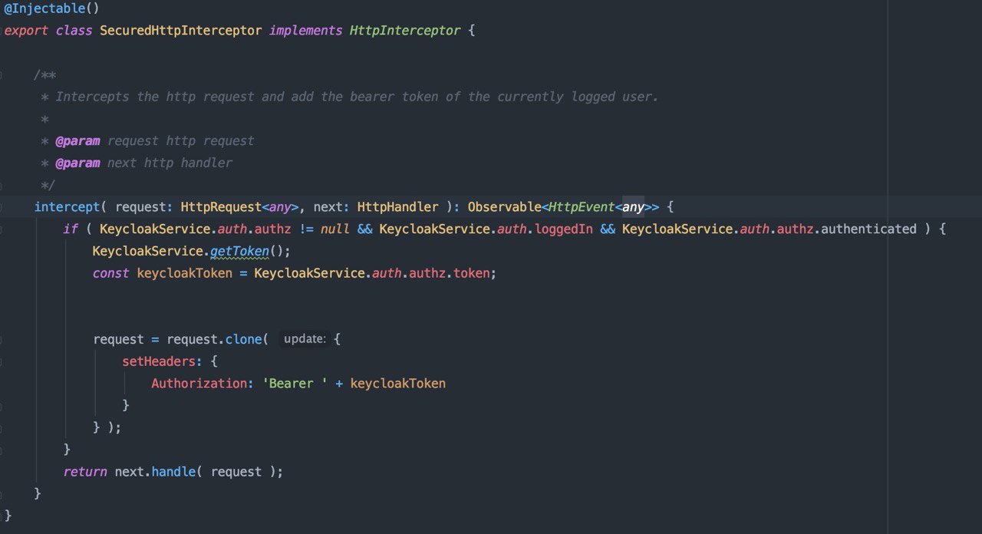Screen dimensions: 982x534
Task: Click HttpInterceptor interface name
Action: pyautogui.click(x=405, y=31)
